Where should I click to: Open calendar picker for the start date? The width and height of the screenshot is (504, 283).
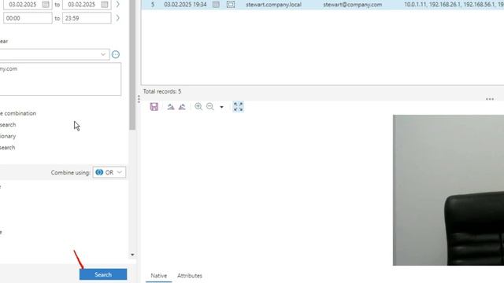coord(46,5)
